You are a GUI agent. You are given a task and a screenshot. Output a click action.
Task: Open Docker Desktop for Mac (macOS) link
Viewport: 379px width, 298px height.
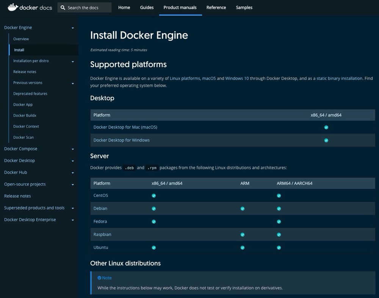pyautogui.click(x=125, y=127)
